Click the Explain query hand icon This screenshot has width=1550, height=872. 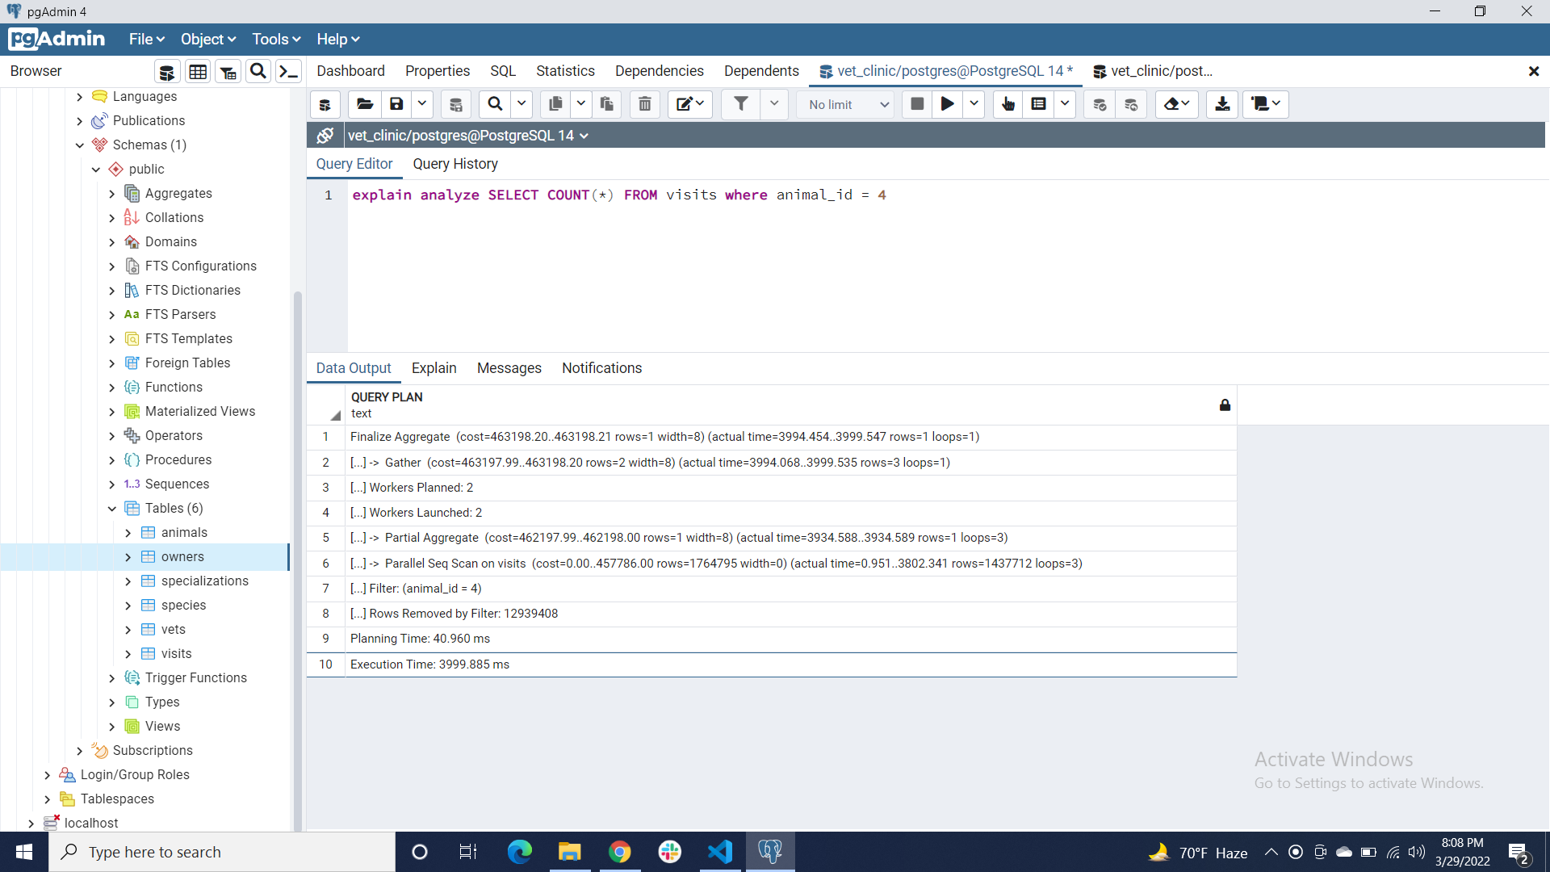click(x=1007, y=104)
